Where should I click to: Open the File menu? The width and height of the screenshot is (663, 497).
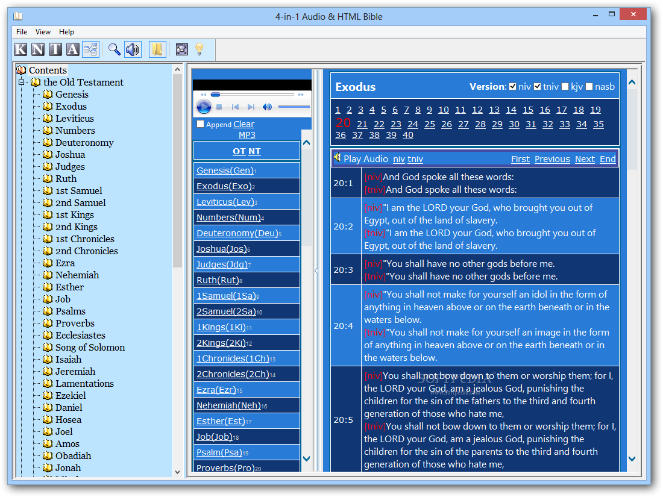(22, 32)
